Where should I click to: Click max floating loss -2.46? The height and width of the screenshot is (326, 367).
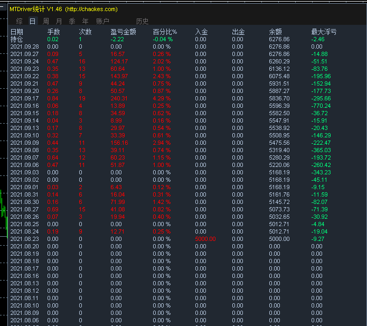pos(318,39)
